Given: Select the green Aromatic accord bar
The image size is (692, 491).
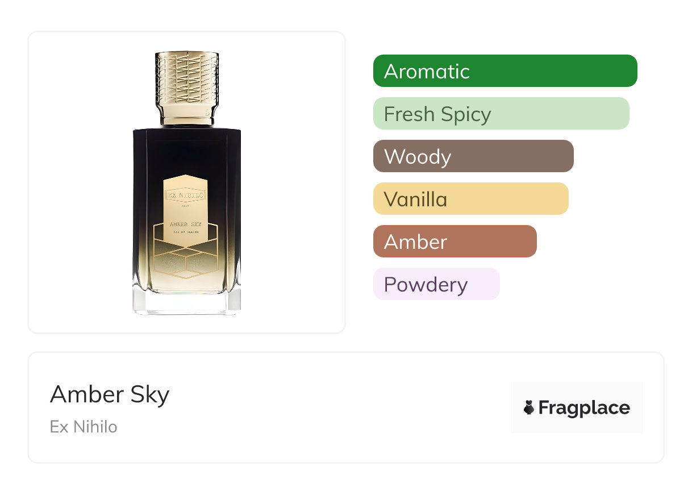Looking at the screenshot, I should click(x=505, y=71).
